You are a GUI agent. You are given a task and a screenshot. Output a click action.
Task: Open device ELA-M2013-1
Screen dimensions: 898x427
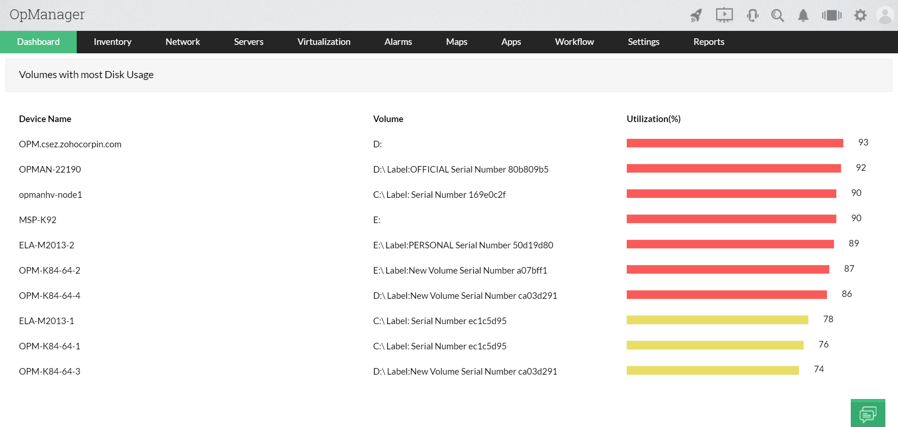pos(46,321)
